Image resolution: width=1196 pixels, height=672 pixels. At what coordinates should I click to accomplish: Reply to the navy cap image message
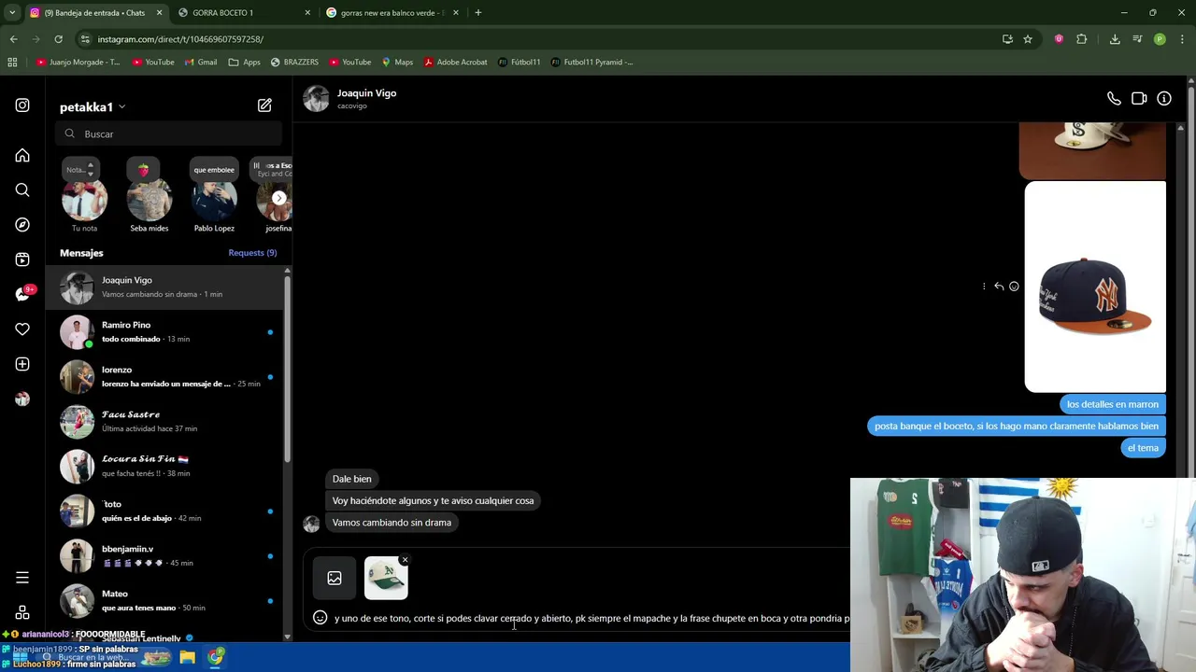[x=999, y=287]
